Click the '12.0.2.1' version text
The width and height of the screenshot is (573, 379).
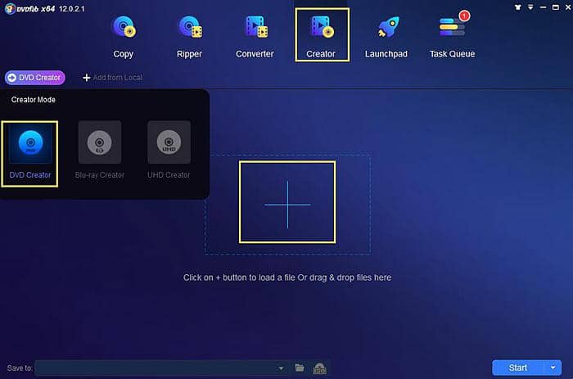point(72,9)
